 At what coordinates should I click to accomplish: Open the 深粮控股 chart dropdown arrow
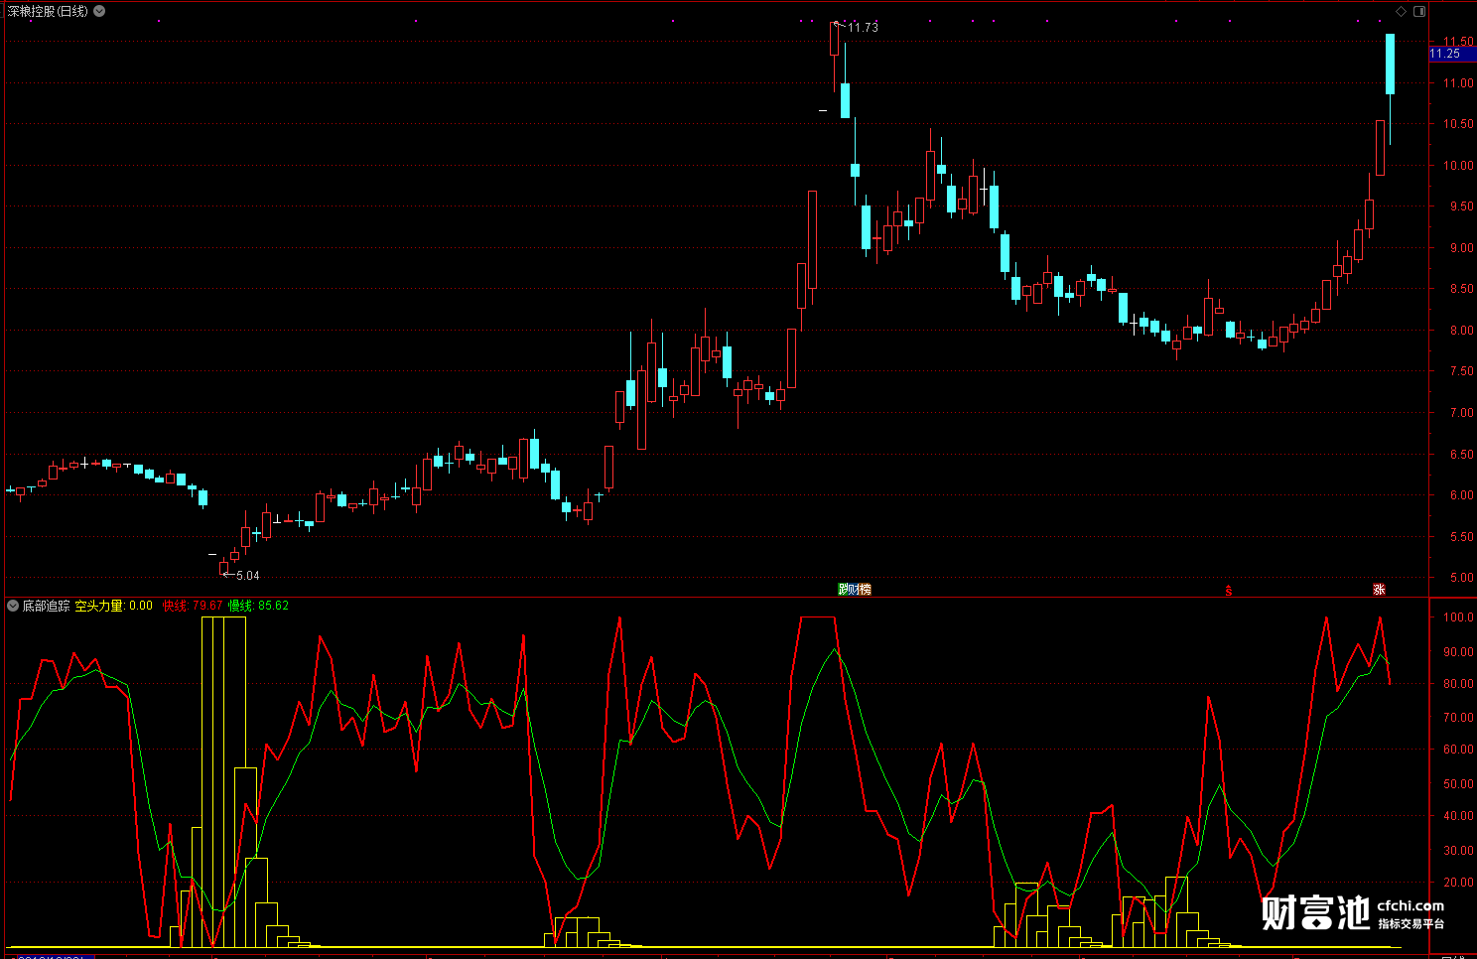pyautogui.click(x=99, y=11)
